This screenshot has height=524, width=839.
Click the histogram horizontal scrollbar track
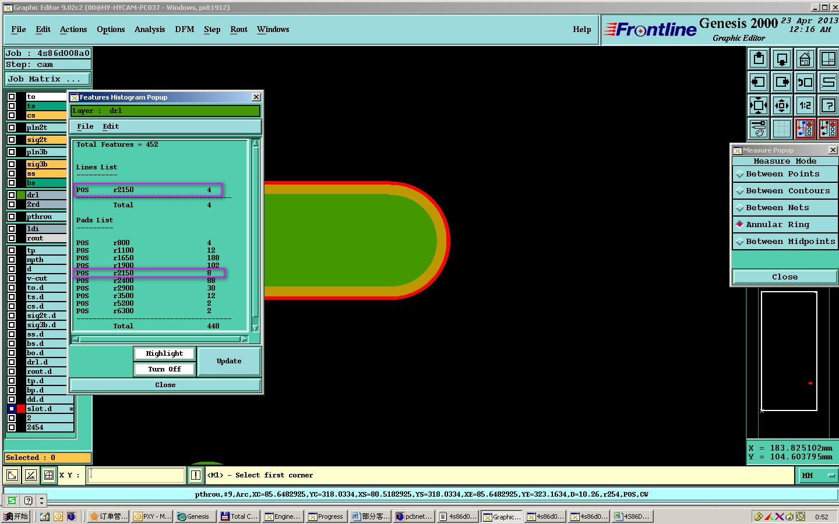tap(160, 339)
